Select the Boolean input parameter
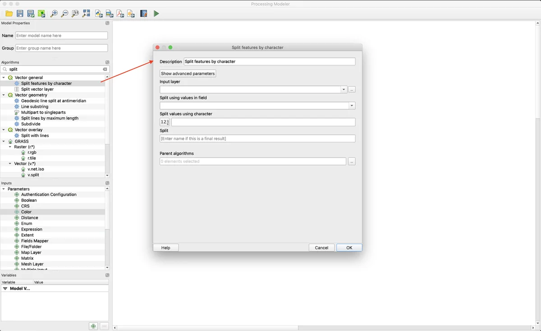 (29, 200)
